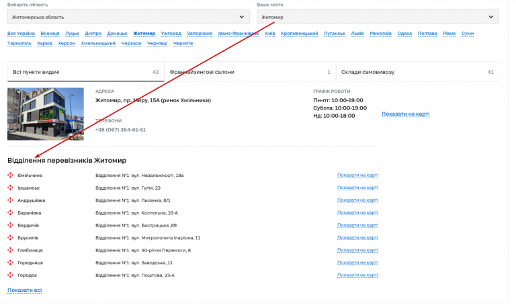Screen dimensions: 516x304
Task: Click phone number +38 (067) 364-61-51
Action: (x=120, y=130)
